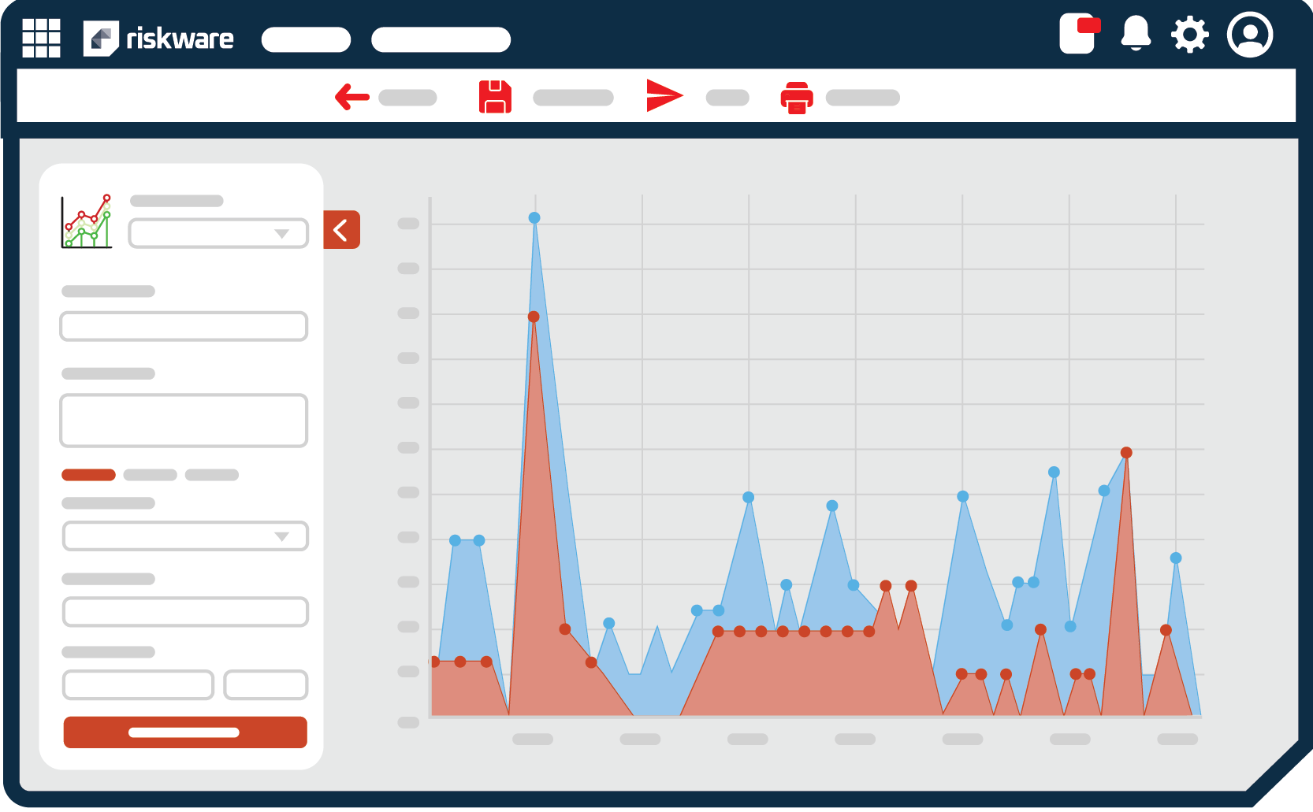Click the red back arrow icon
1313x812 pixels.
[351, 98]
